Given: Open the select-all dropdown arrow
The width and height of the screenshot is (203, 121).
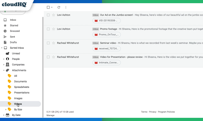Looking at the screenshot, I should point(52,7).
